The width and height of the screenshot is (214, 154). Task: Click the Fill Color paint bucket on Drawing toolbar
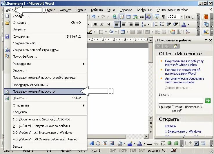tap(120, 143)
